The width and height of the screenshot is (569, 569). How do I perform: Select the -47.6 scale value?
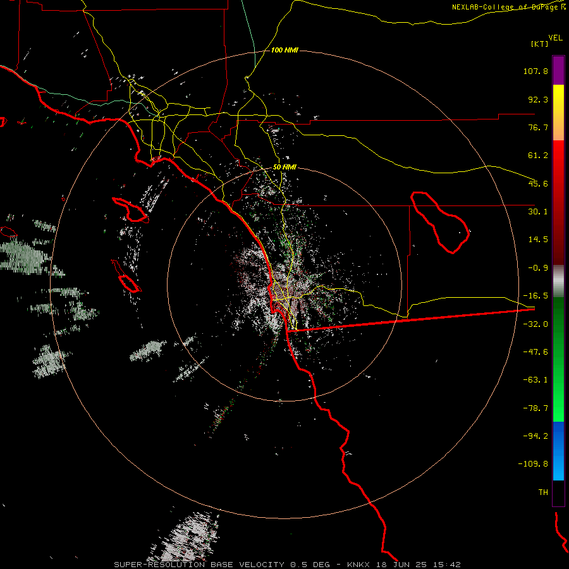tap(535, 352)
